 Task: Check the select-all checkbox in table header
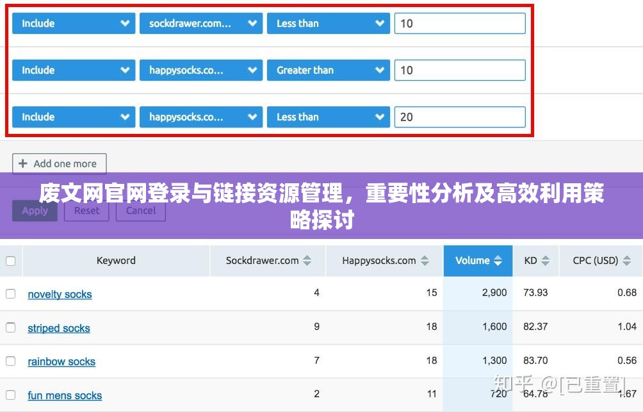10,261
